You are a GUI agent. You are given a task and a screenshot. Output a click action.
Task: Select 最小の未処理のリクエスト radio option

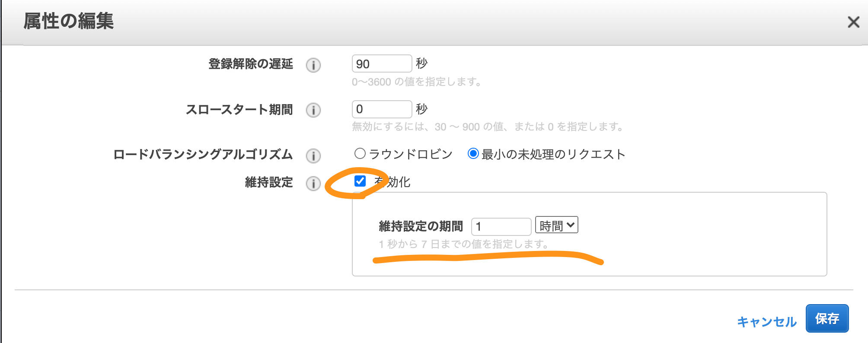coord(473,153)
